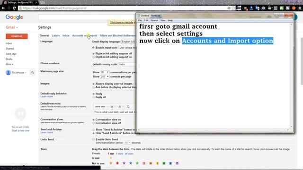
Task: Pick the green check mark icon
Action: point(164,163)
